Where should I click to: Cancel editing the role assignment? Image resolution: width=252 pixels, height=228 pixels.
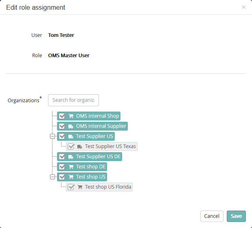212,216
